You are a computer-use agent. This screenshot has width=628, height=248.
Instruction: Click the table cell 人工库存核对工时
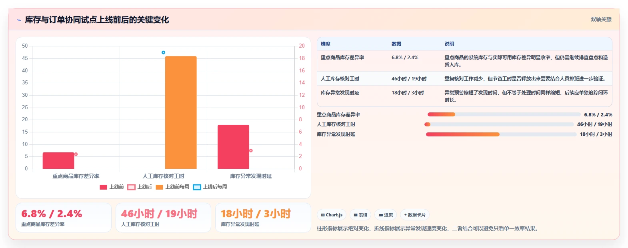coord(340,79)
